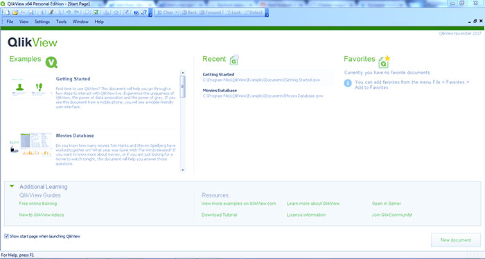
Task: Click the Examples list scroll down arrow
Action: click(183, 170)
